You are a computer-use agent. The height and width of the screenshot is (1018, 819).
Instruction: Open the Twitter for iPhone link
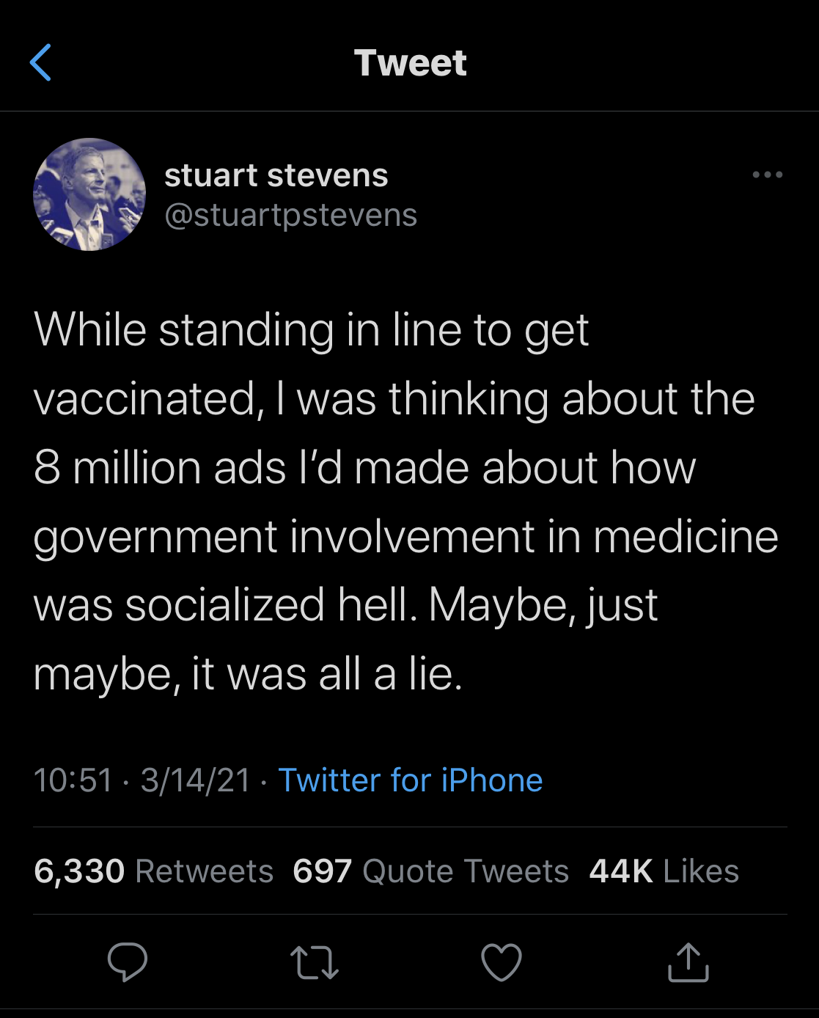tap(411, 780)
